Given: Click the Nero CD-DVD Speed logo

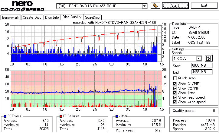Looking at the screenshot, I should [22, 6].
